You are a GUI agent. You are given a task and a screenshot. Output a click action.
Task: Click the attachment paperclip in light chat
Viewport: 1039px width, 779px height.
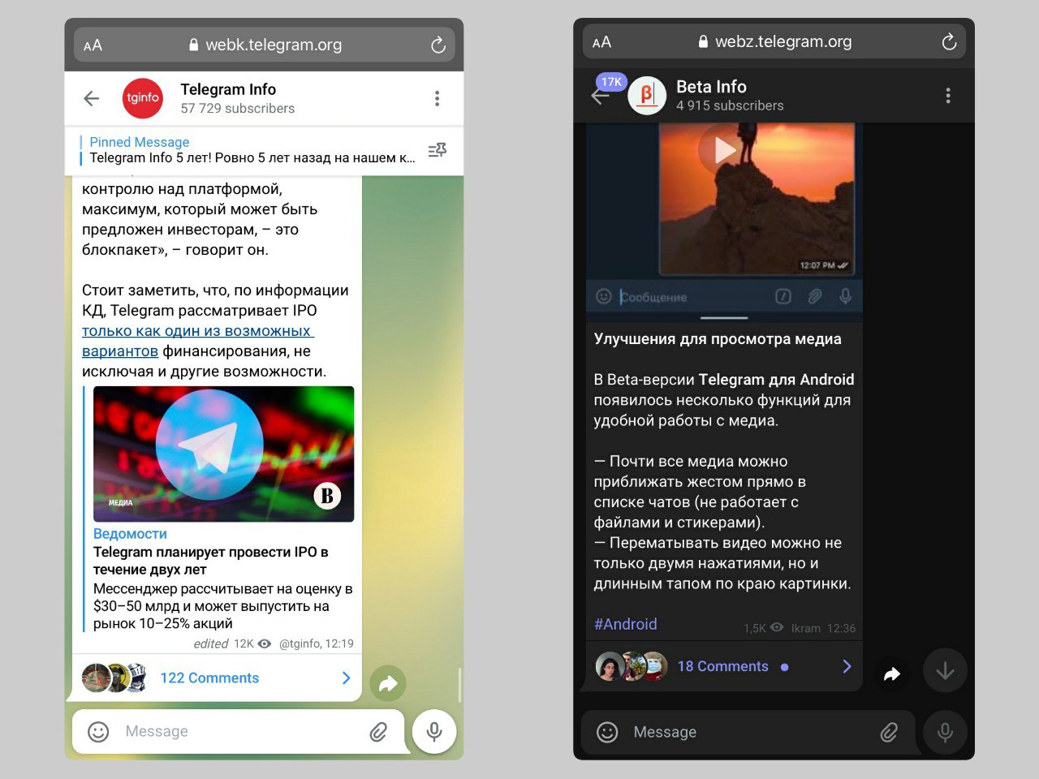378,732
